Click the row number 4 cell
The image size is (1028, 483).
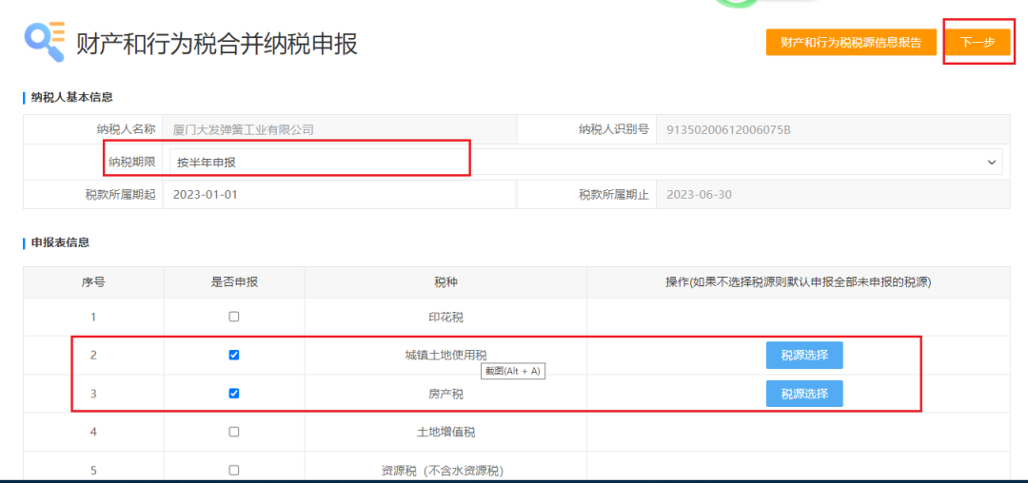[93, 432]
